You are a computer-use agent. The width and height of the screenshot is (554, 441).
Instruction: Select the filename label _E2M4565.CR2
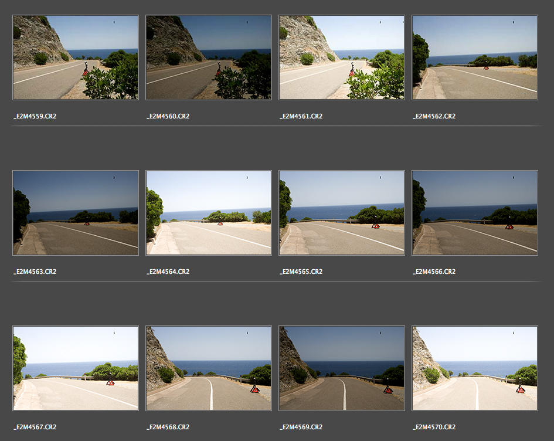tap(301, 272)
